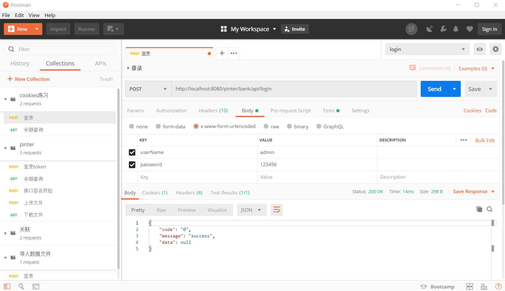Click the Sign In button
The image size is (505, 291).
pos(489,29)
